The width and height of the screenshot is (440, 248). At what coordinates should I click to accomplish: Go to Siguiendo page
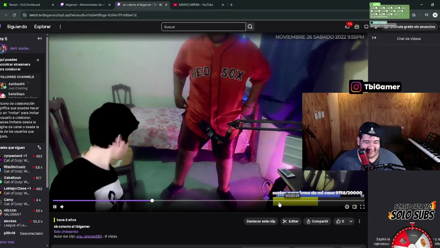[17, 27]
